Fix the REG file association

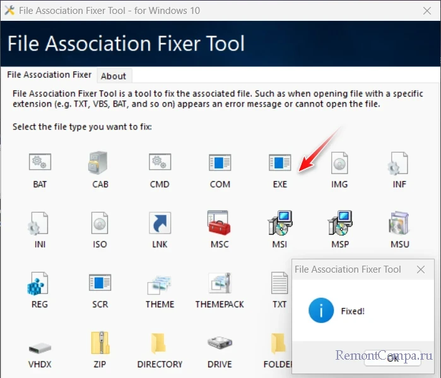[38, 283]
